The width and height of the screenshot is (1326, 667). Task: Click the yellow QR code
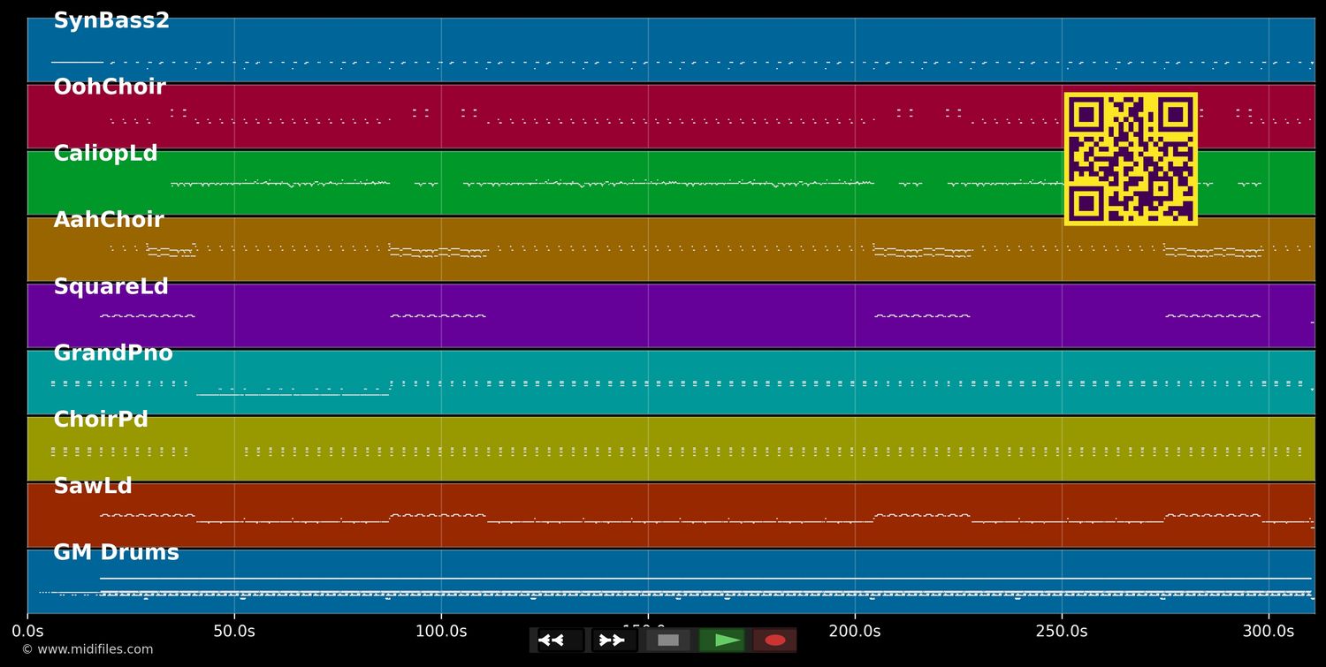coord(1131,159)
